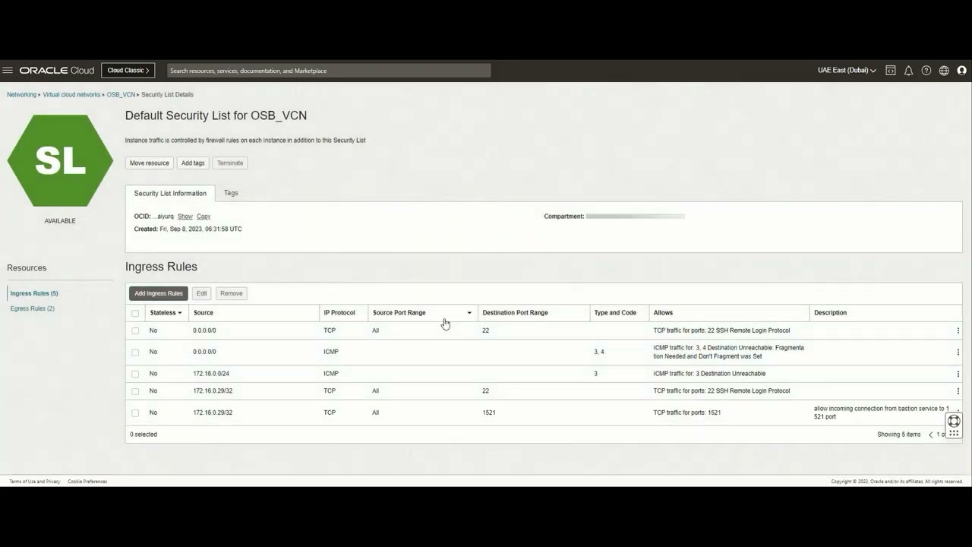
Task: Go to Virtual cloud networks breadcrumb
Action: (71, 95)
